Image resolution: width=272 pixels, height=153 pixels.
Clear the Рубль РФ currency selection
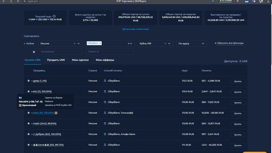(165, 43)
